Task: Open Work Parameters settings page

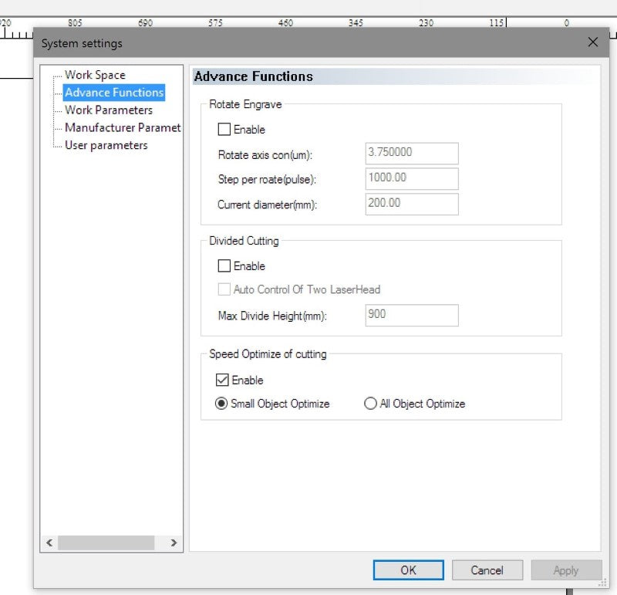Action: (x=108, y=110)
